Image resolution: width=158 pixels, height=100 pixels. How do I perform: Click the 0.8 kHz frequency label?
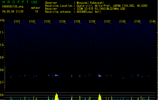2,70
